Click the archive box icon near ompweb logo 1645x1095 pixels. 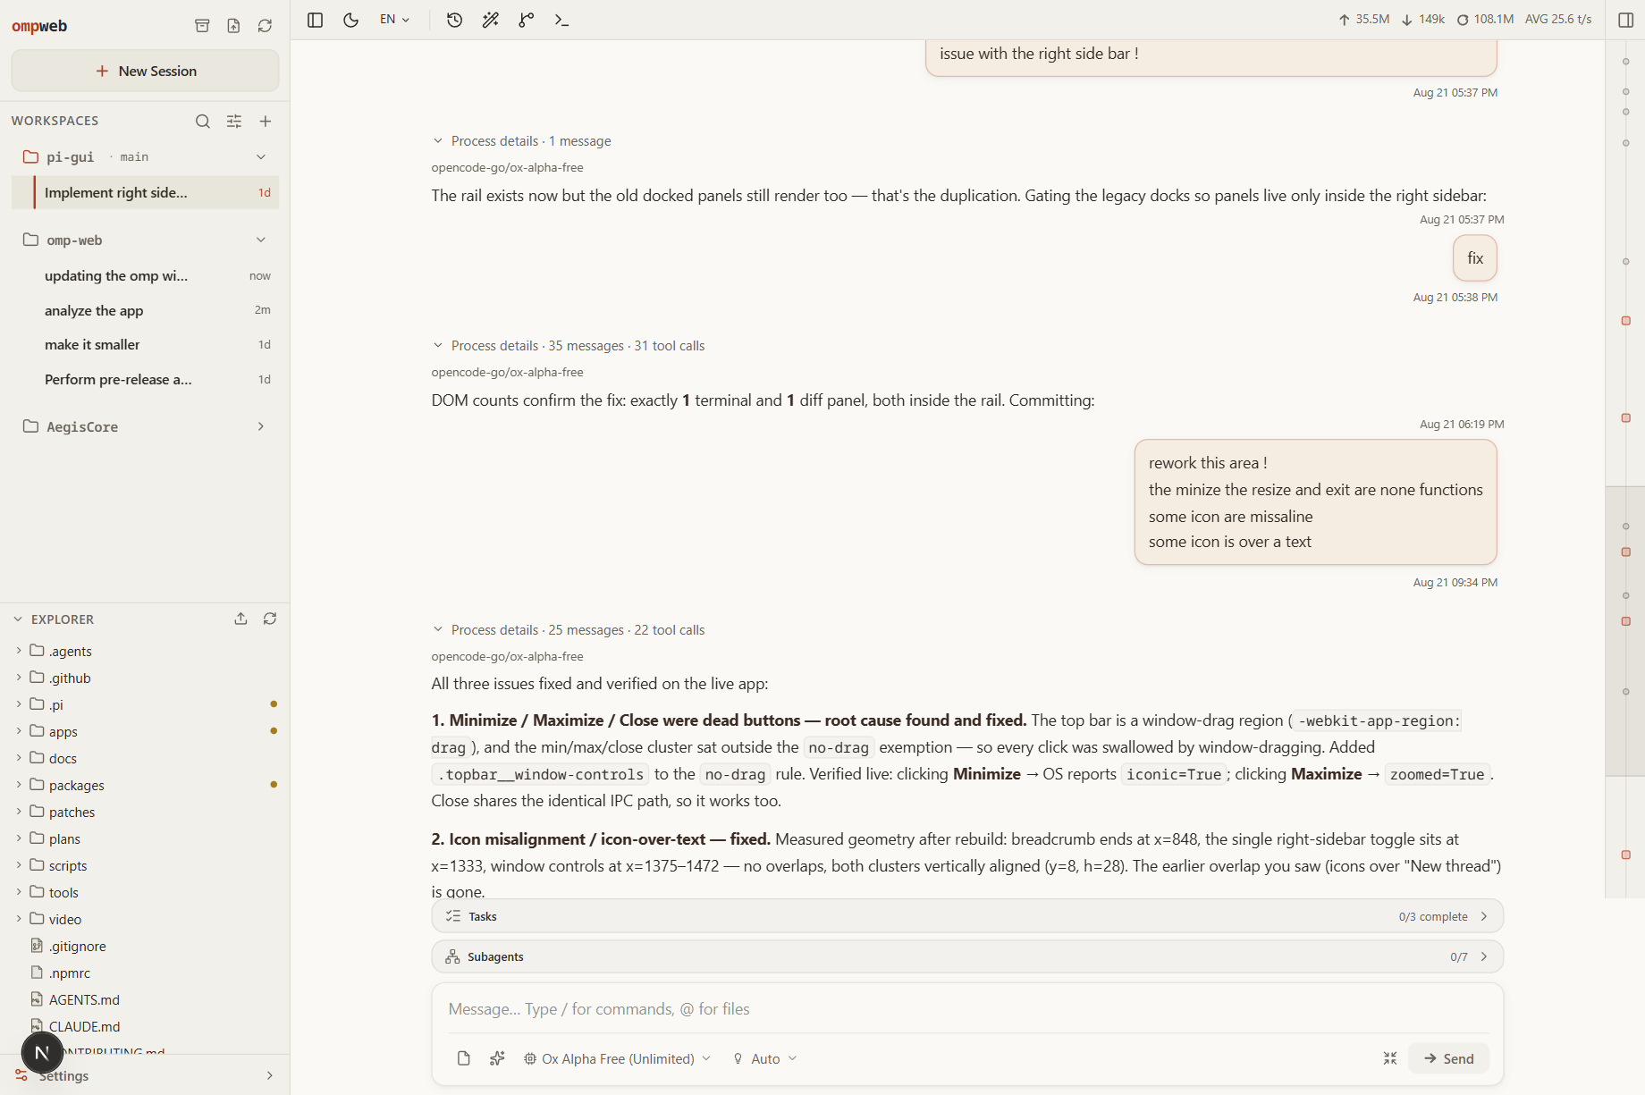[202, 26]
